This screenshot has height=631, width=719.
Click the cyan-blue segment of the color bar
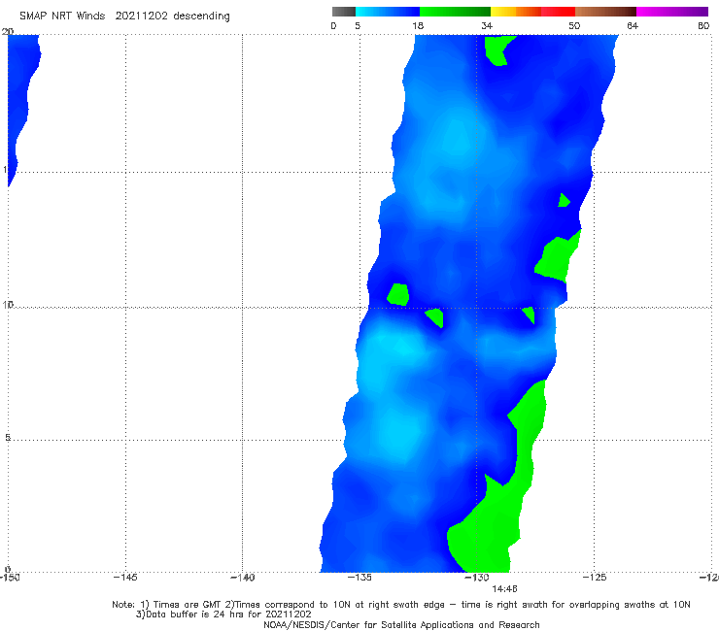click(x=388, y=12)
